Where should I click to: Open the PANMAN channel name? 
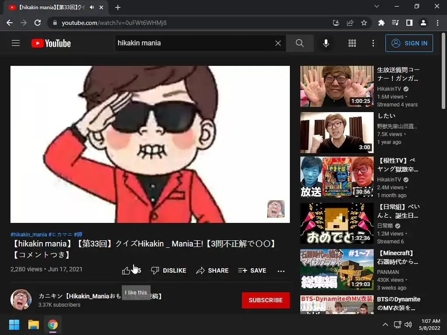pos(388,272)
